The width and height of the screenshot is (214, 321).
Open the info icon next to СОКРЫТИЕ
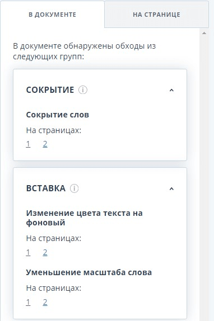pos(83,90)
